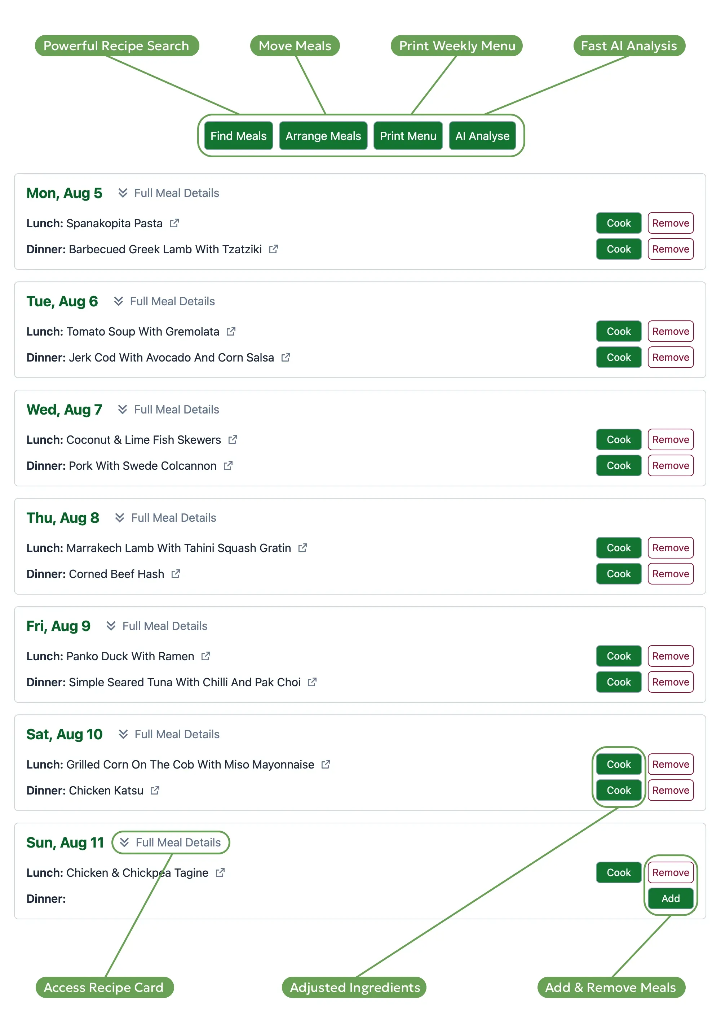This screenshot has height=1033, width=721.
Task: Remove the Pork With Swede Colcannon dinner
Action: point(670,466)
